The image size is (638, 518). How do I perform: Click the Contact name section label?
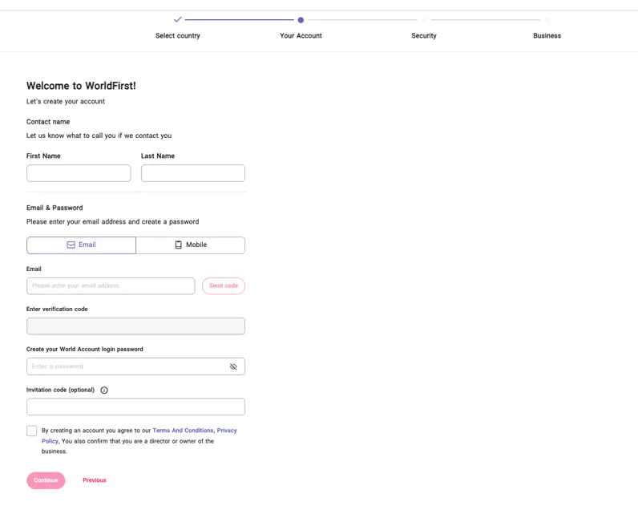pyautogui.click(x=48, y=122)
